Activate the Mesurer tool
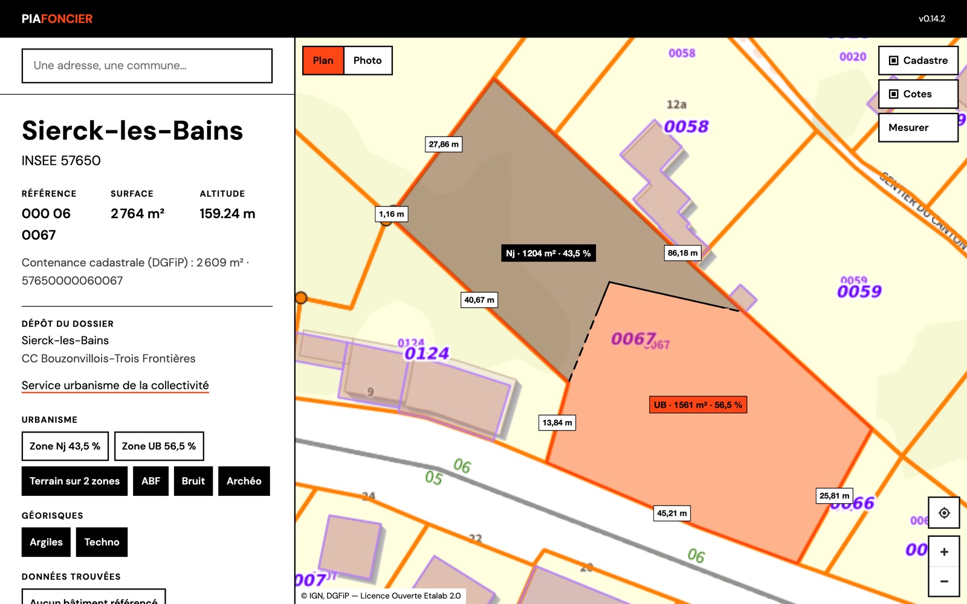967x604 pixels. pyautogui.click(x=918, y=127)
